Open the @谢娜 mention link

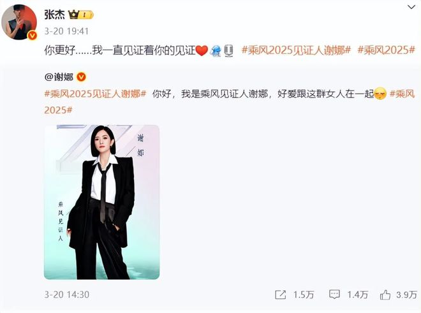(59, 77)
